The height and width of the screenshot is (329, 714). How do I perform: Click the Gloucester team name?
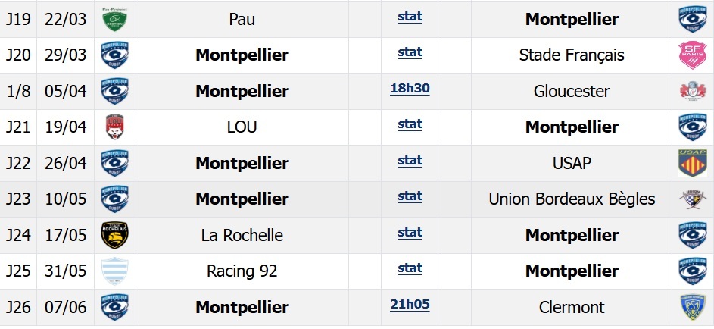(572, 92)
